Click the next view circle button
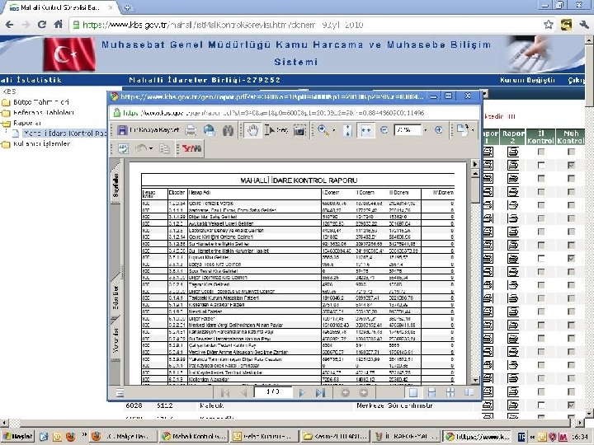This screenshot has height=445, width=594. pyautogui.click(x=363, y=393)
